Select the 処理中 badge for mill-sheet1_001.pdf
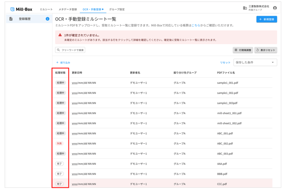 click(60, 113)
